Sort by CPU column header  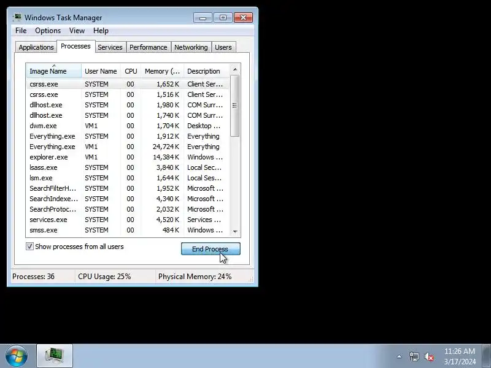pyautogui.click(x=131, y=71)
